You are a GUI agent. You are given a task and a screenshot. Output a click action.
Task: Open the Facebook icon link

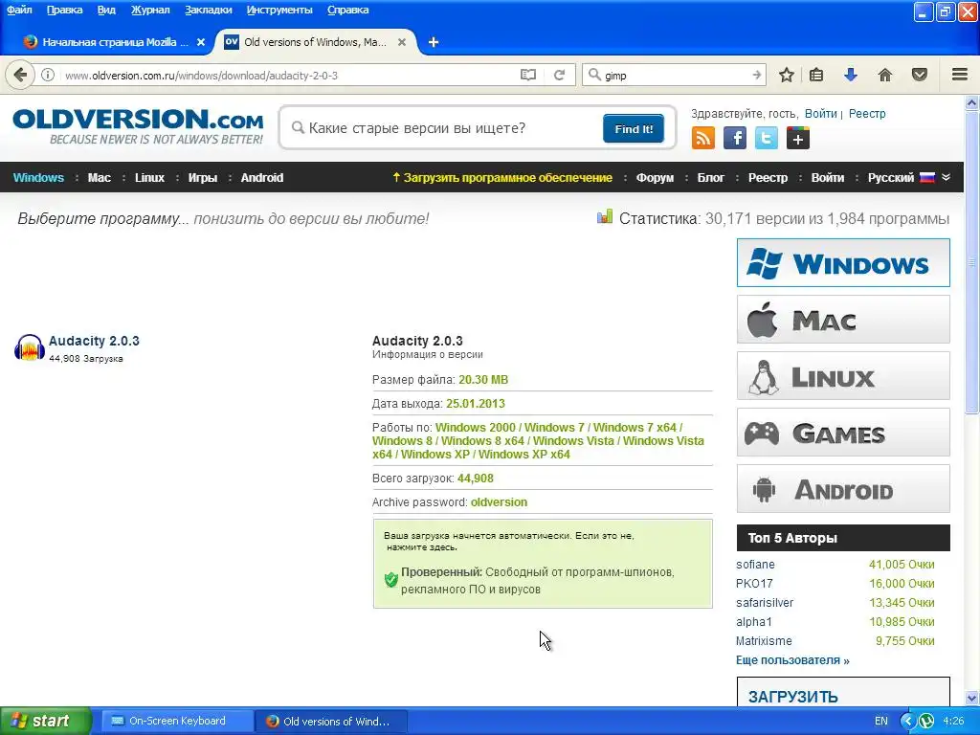coord(735,138)
